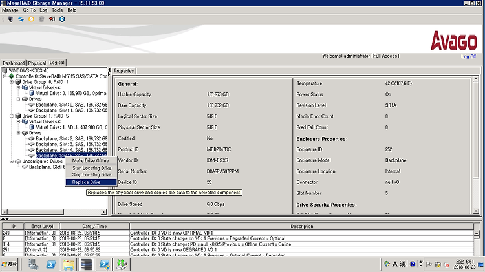Open the blue help question mark icon

(62, 19)
